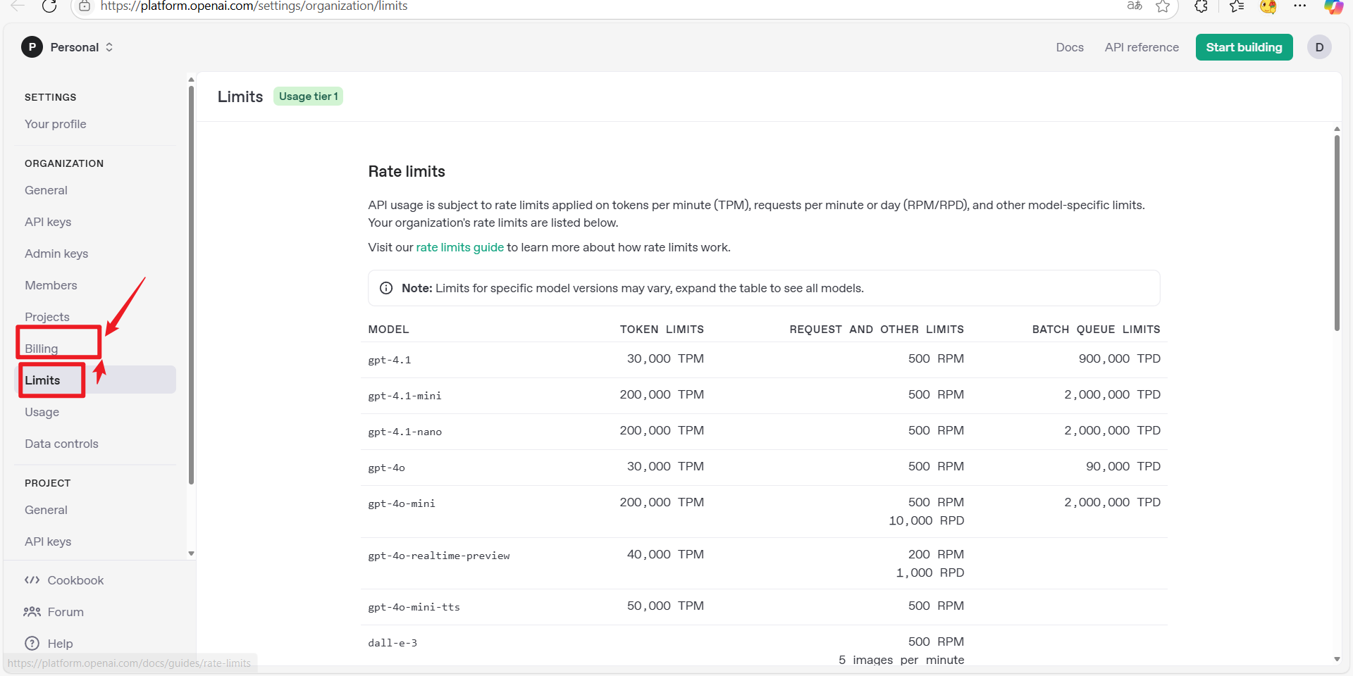Viewport: 1353px width, 676px height.
Task: Click the sidebar scrollbar up arrow
Action: click(191, 80)
